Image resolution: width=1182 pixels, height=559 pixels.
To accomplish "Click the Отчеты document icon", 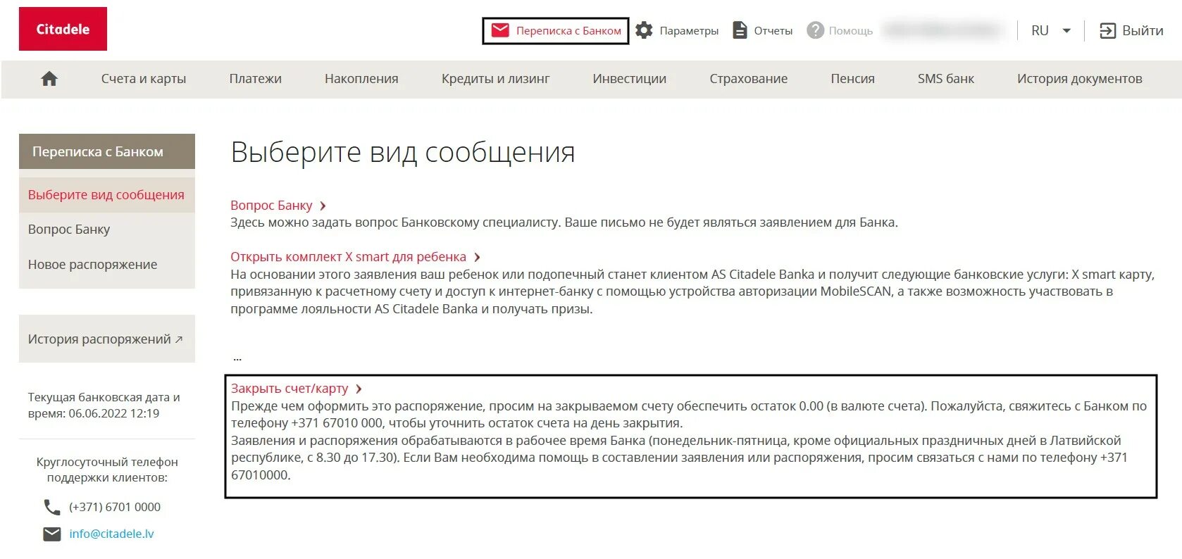I will (x=740, y=30).
